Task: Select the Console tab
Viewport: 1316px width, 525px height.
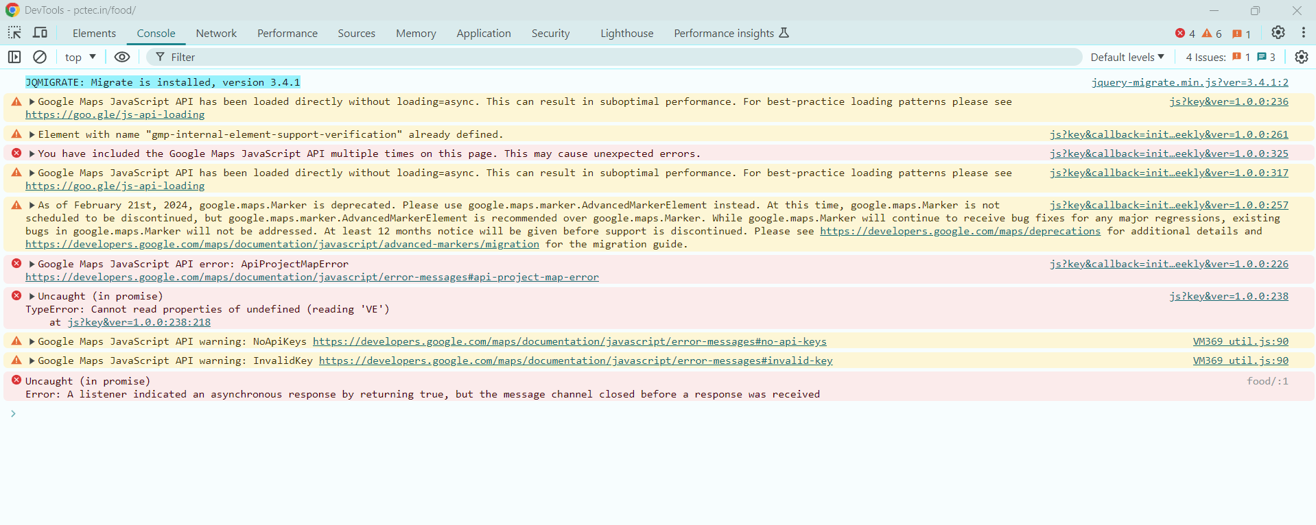Action: [x=156, y=33]
